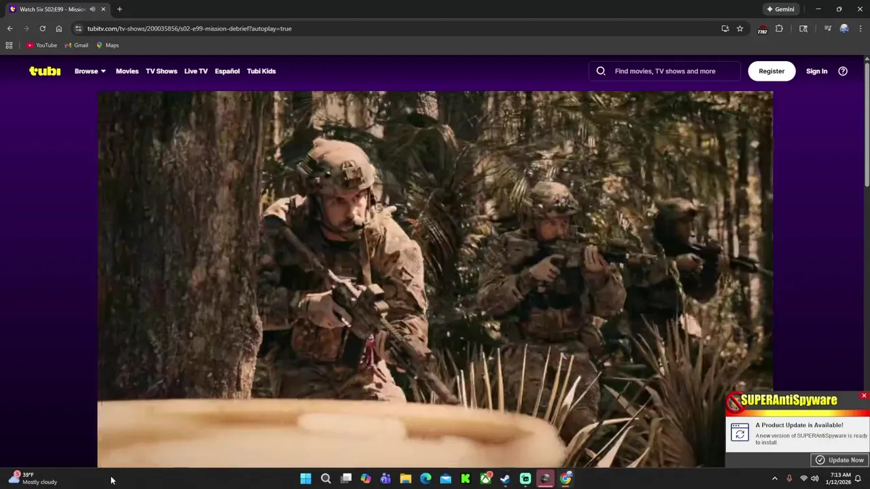Image resolution: width=870 pixels, height=489 pixels.
Task: Go back in browser history
Action: click(x=10, y=29)
